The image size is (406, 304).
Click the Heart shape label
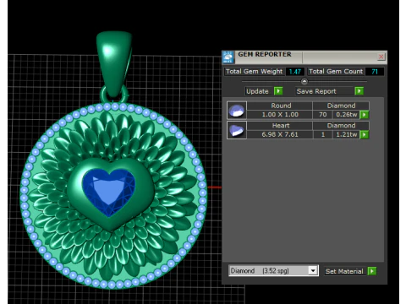click(281, 126)
